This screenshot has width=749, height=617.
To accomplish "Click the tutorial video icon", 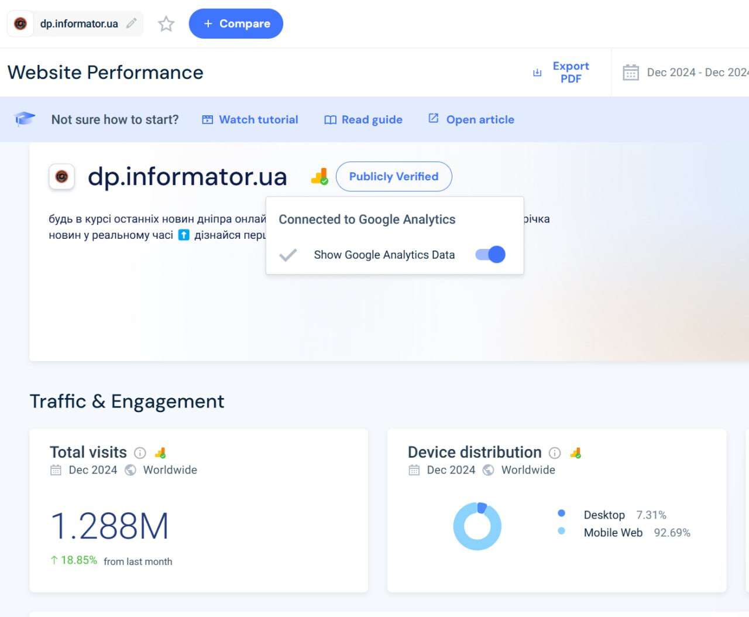I will tap(208, 119).
